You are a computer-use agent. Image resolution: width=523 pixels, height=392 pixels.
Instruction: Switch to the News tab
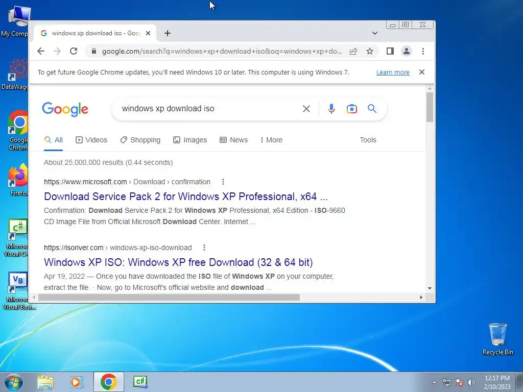point(233,140)
